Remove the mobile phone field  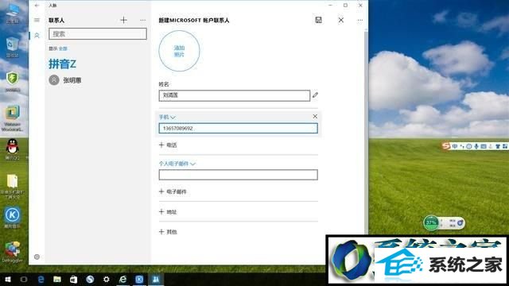coord(315,116)
